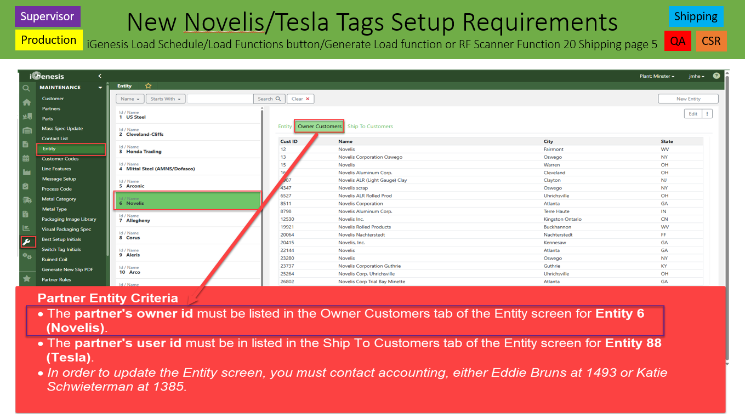Screen dimensions: 745x419
Task: Open the magnifier search icon in sidebar
Action: pyautogui.click(x=26, y=88)
